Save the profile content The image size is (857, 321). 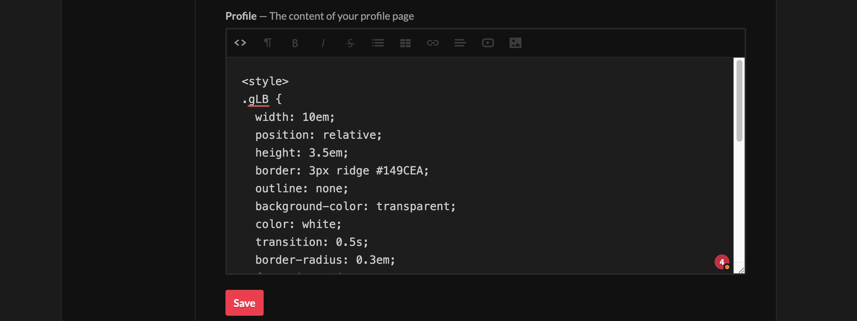pos(244,303)
